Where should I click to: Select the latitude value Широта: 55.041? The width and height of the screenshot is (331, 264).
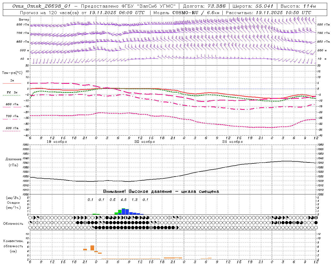click(x=253, y=6)
